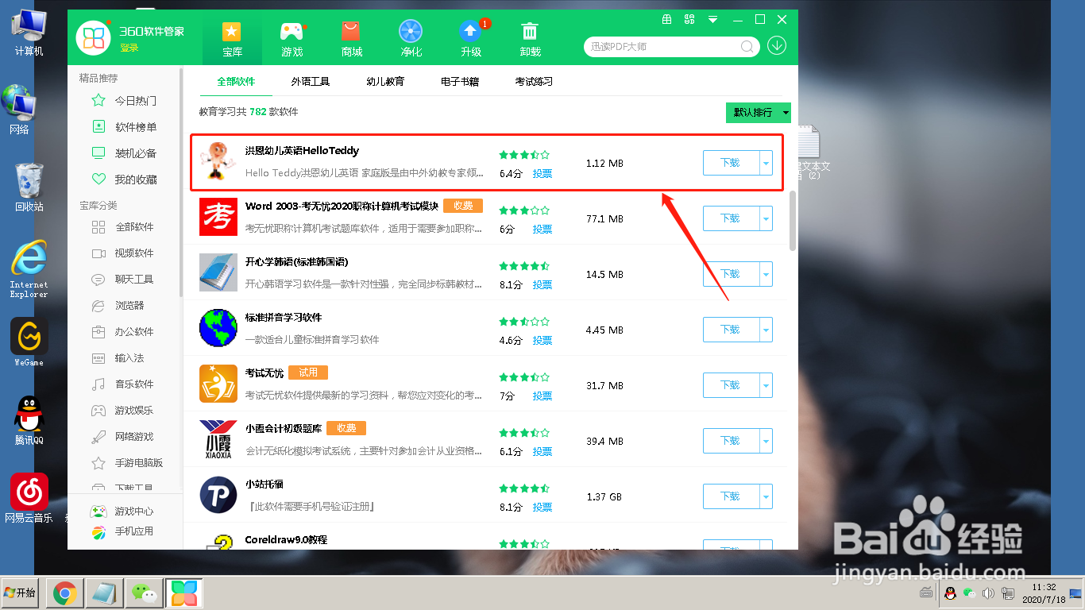Select the 净化 tool
This screenshot has width=1085, height=610.
tap(411, 37)
